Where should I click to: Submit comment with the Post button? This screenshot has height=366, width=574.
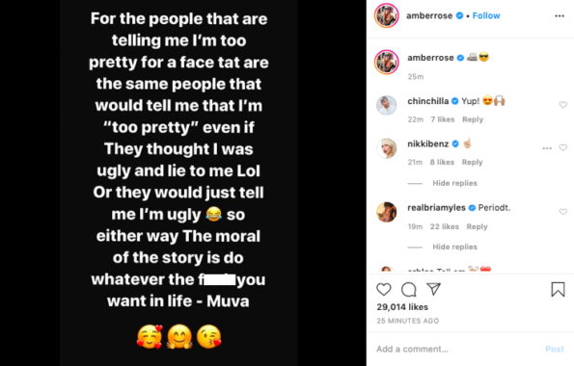(x=555, y=349)
